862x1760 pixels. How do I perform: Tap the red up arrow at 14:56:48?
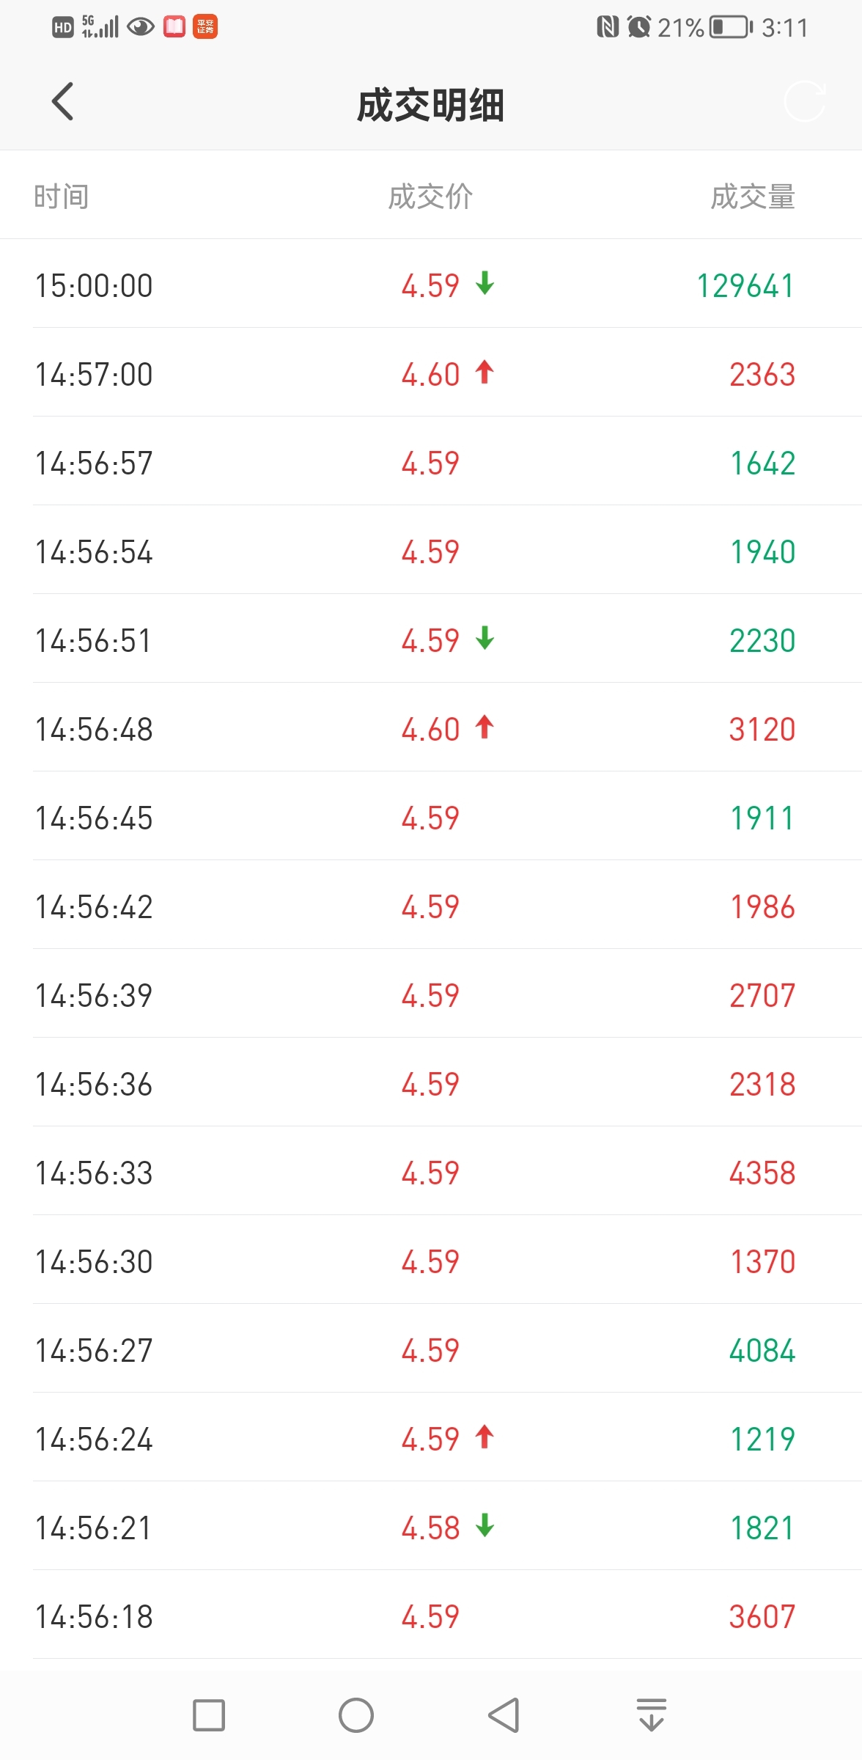pos(485,727)
